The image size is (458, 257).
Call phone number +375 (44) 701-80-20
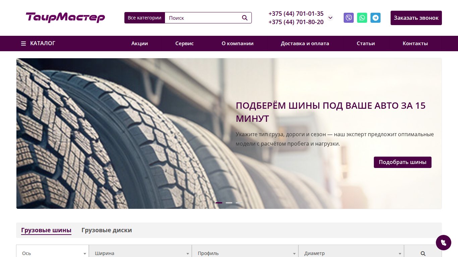tap(296, 22)
